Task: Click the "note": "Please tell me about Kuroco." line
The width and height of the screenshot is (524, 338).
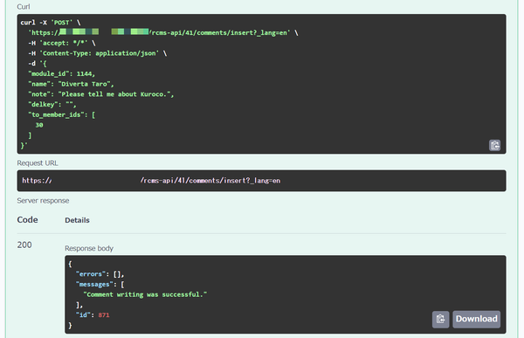Action: pos(101,94)
